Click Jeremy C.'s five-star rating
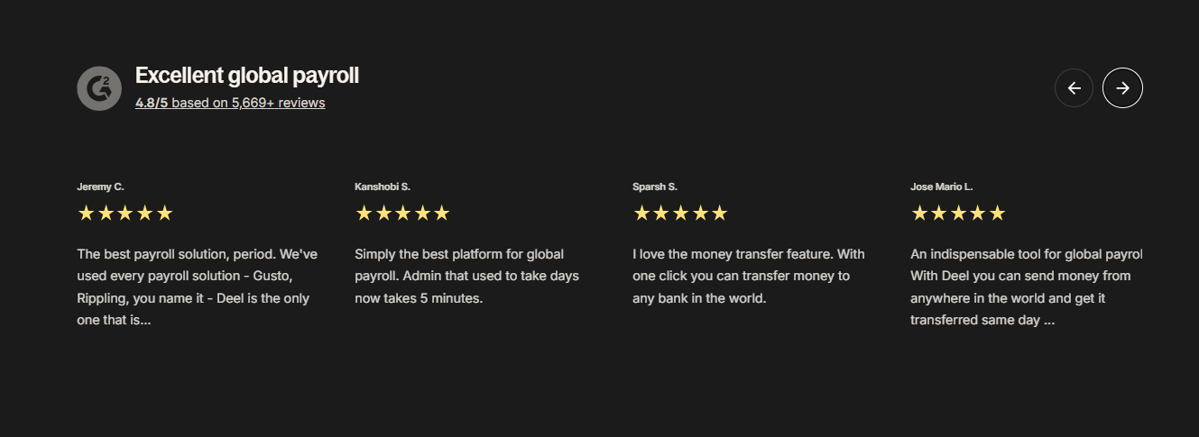The width and height of the screenshot is (1199, 437). (125, 214)
